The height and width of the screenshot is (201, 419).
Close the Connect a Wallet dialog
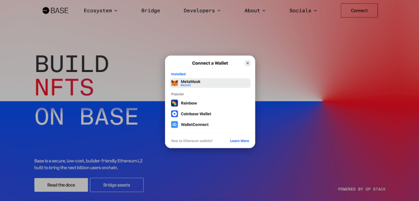click(247, 63)
